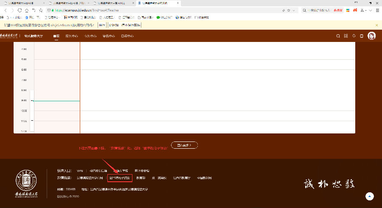Image resolution: width=382 pixels, height=208 pixels.
Task: Click the postal code 333403 in footer
Action: tap(70, 189)
